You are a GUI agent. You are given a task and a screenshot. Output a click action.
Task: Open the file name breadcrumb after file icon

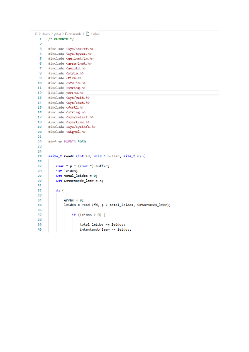pyautogui.click(x=95, y=34)
